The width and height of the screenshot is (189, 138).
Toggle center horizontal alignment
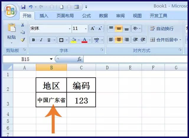point(119,40)
